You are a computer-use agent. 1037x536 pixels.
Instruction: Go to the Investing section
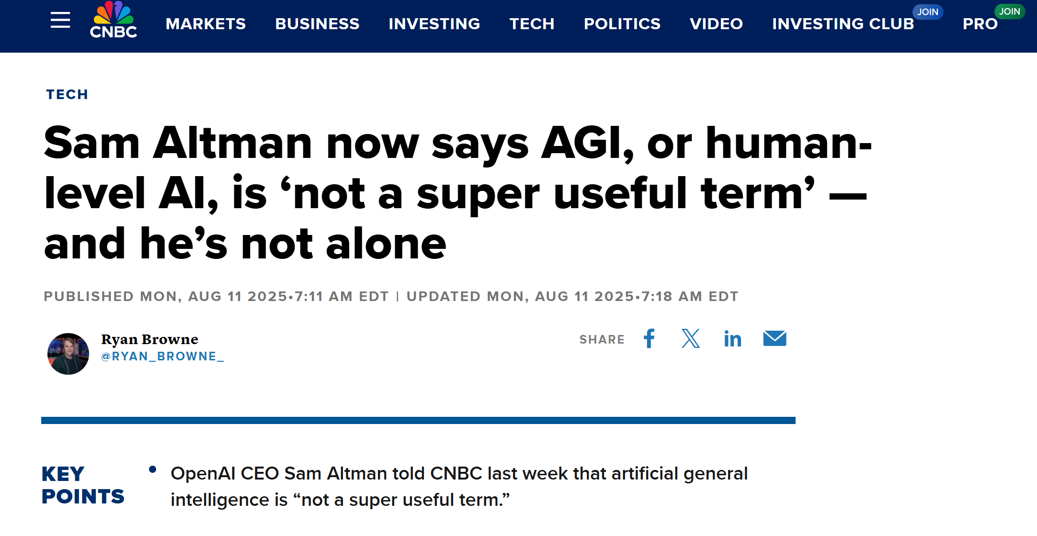tap(434, 24)
